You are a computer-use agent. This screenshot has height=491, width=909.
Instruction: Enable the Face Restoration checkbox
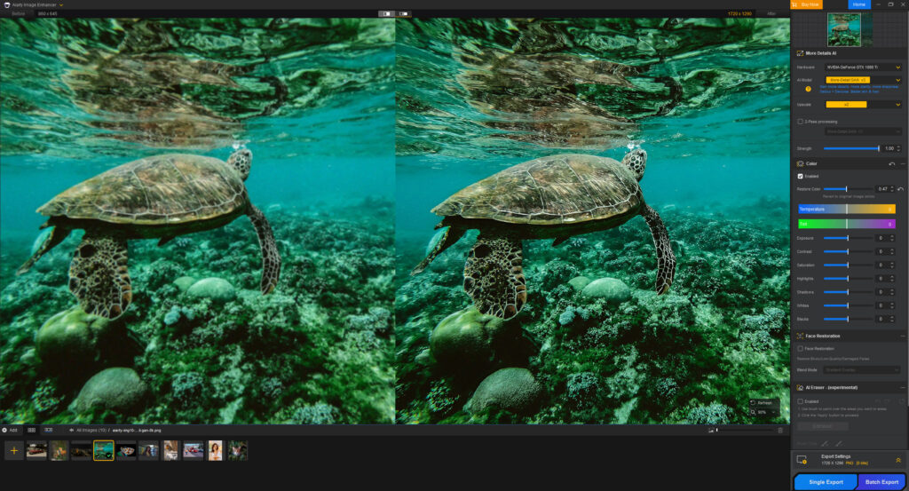(x=800, y=349)
